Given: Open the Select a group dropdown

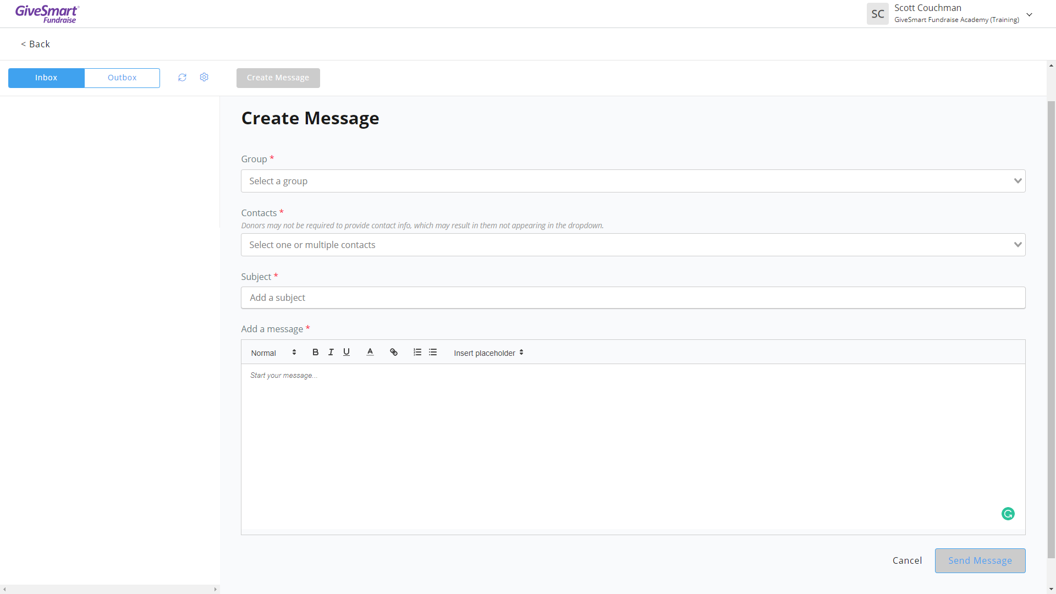Looking at the screenshot, I should [633, 181].
